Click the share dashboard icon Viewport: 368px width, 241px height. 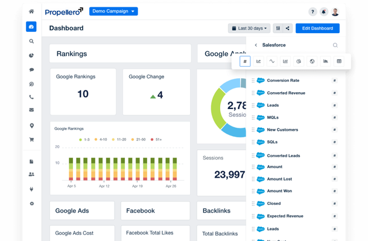pyautogui.click(x=288, y=28)
